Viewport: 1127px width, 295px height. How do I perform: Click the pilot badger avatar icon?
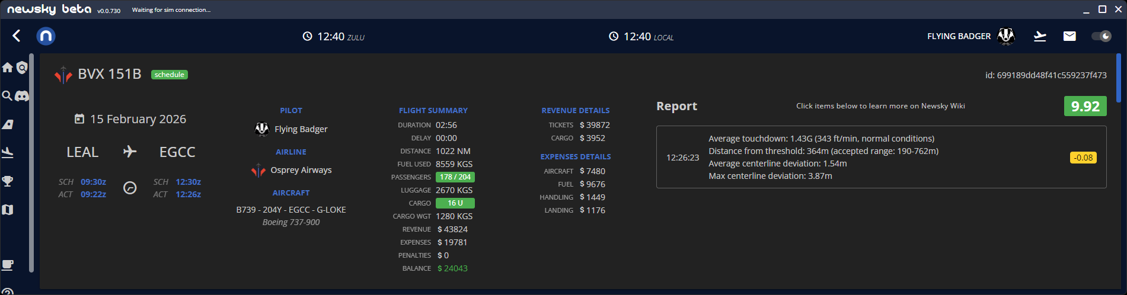point(261,129)
